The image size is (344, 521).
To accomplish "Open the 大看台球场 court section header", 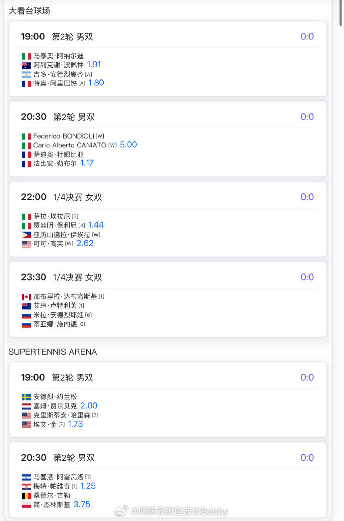I will click(29, 11).
